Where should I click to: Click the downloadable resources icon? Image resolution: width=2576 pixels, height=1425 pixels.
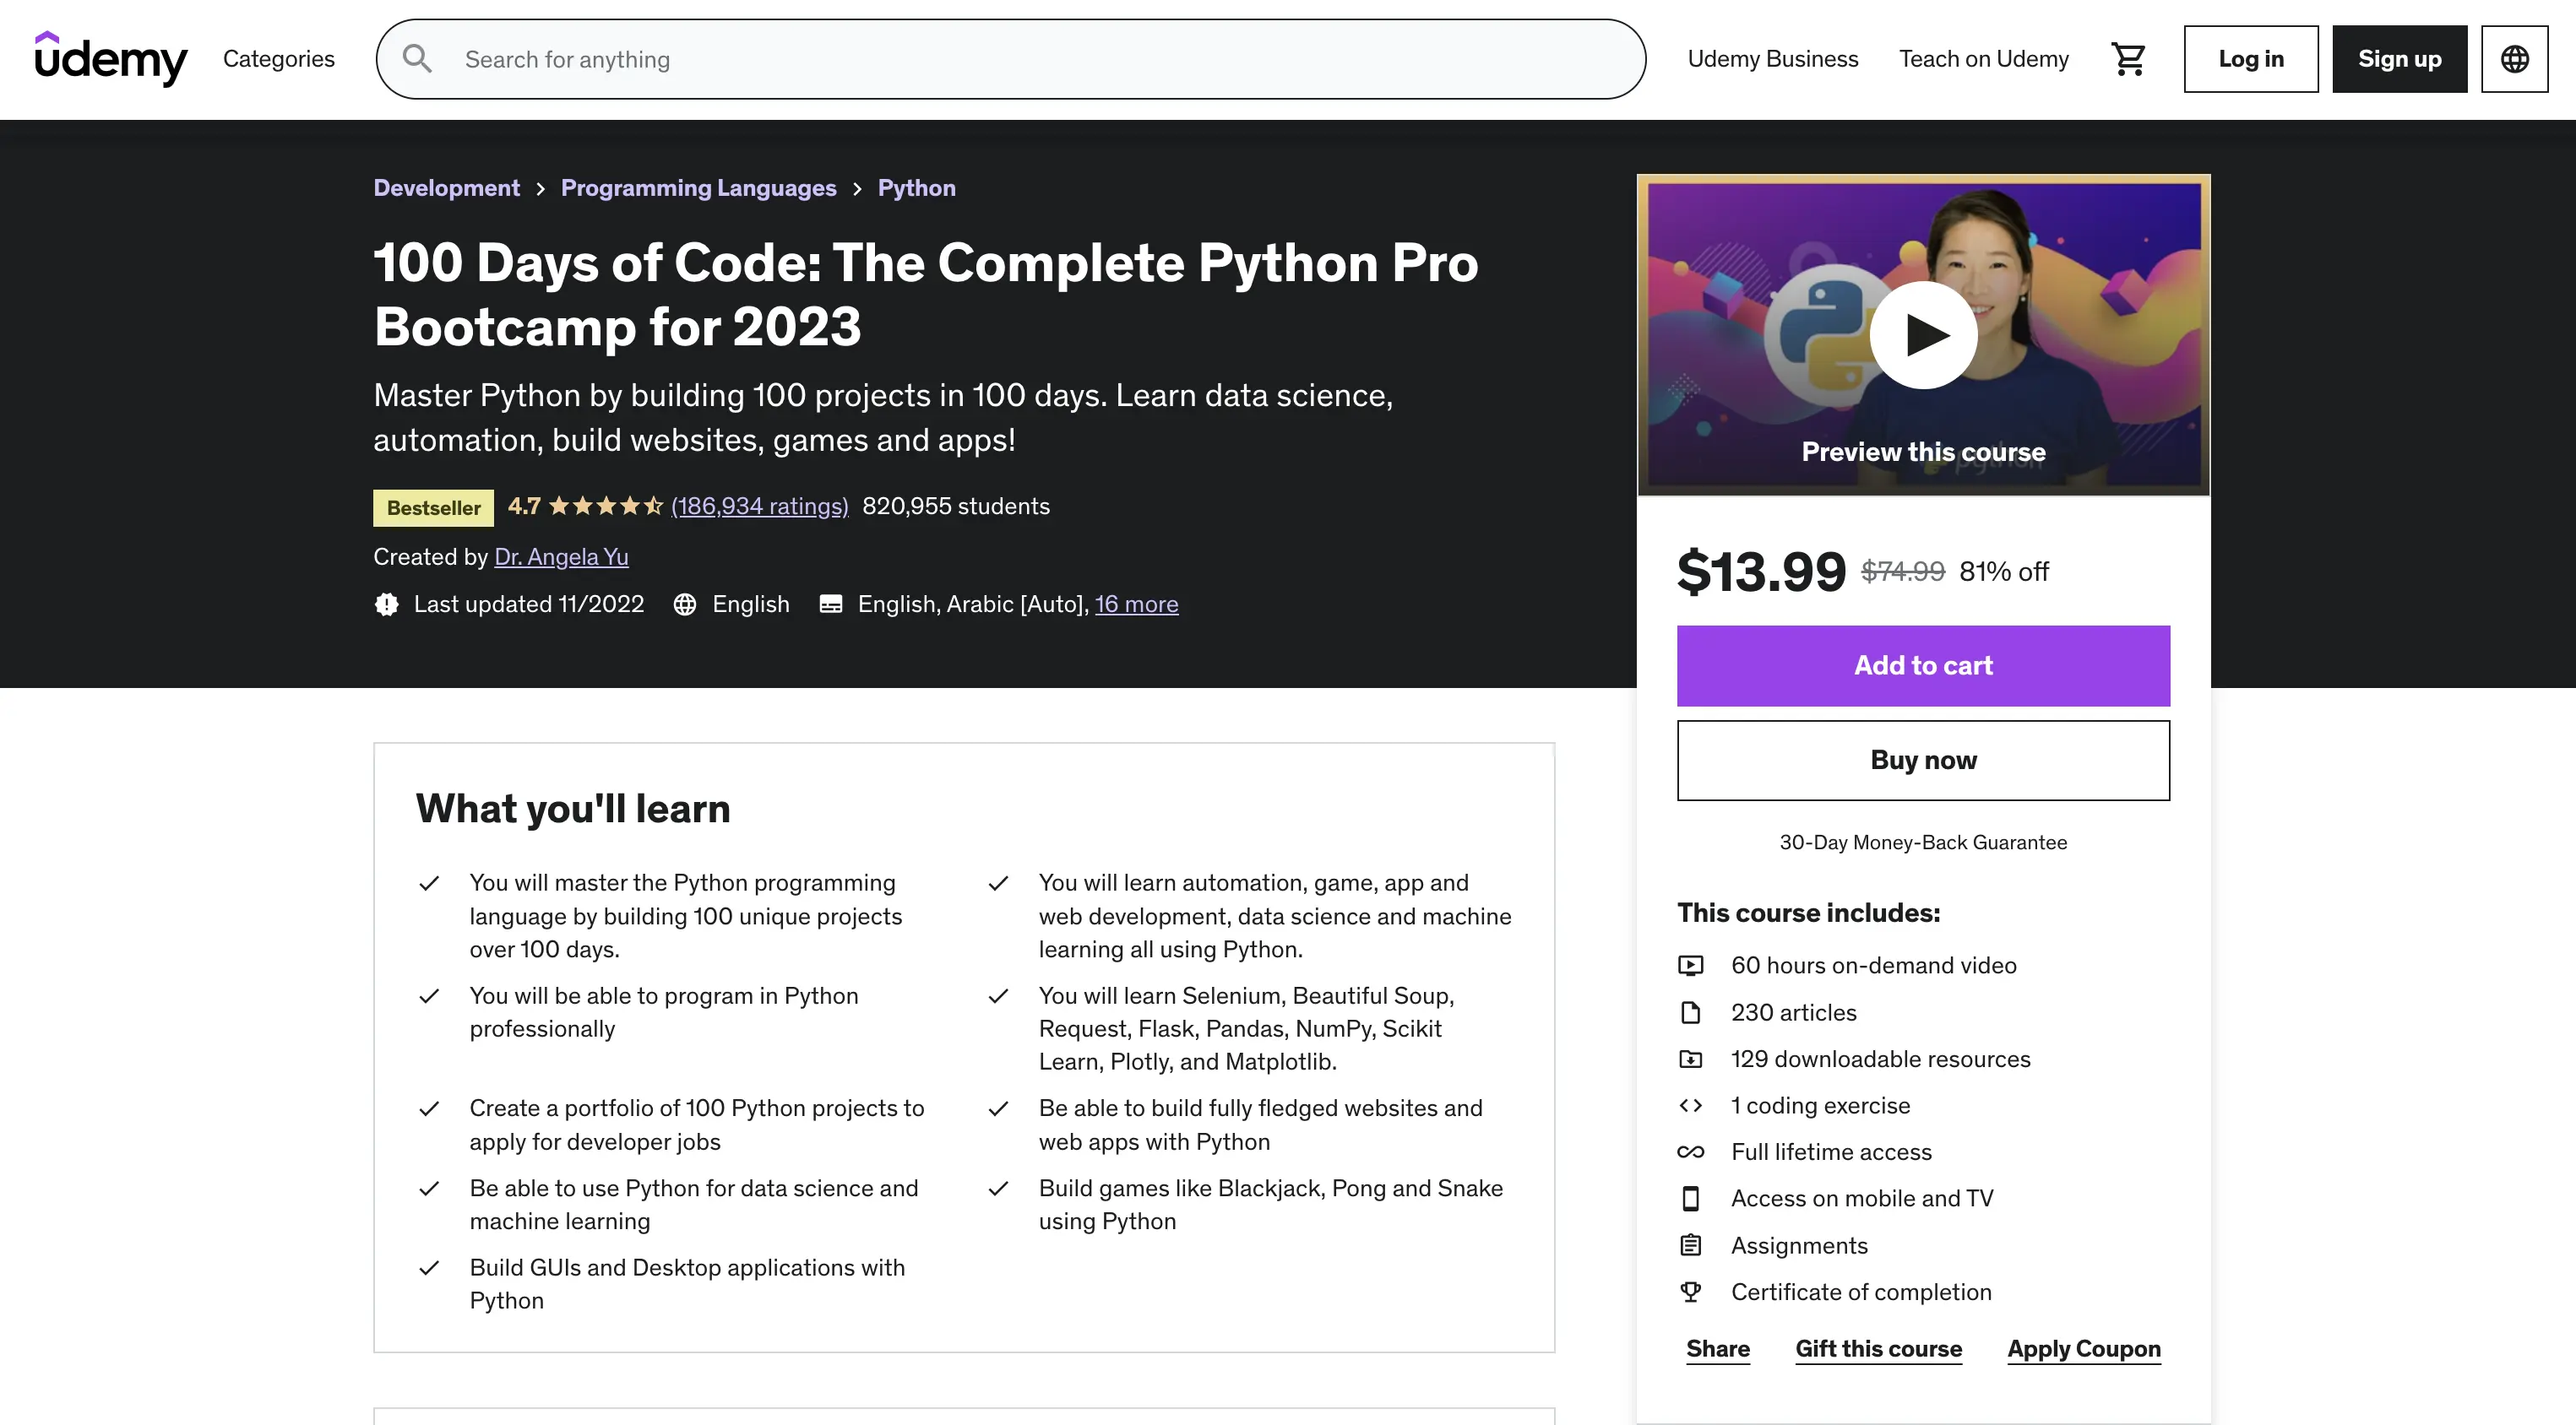click(1691, 1059)
